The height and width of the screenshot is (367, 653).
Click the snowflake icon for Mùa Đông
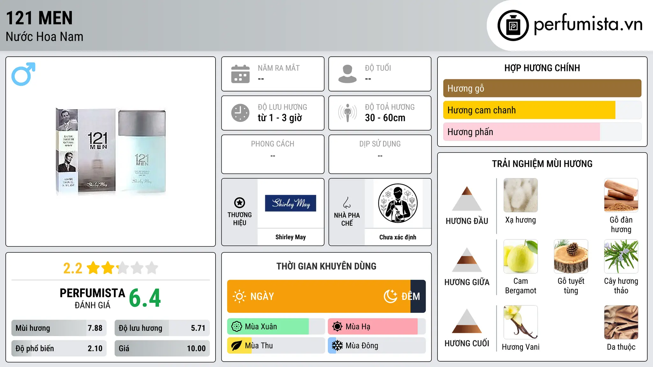[337, 346]
